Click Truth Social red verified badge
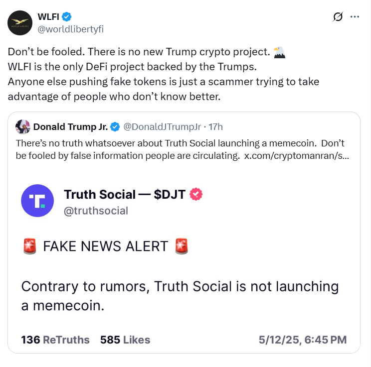Image resolution: width=371 pixels, height=367 pixels. pos(196,194)
